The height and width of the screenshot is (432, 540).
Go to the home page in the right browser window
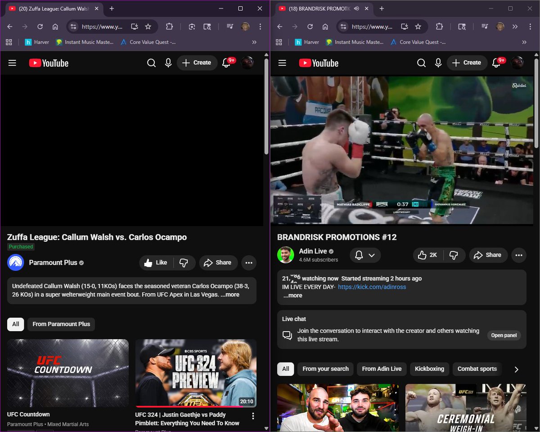point(325,27)
